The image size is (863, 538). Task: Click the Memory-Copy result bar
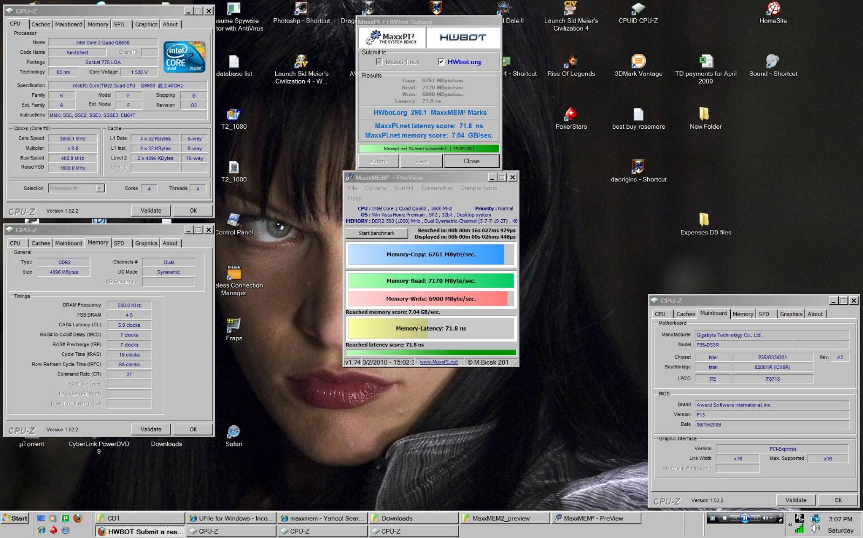click(430, 255)
